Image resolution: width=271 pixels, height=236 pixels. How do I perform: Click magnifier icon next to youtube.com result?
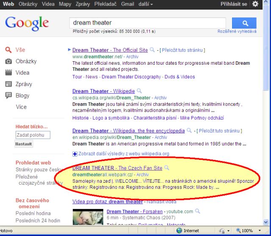198,211
